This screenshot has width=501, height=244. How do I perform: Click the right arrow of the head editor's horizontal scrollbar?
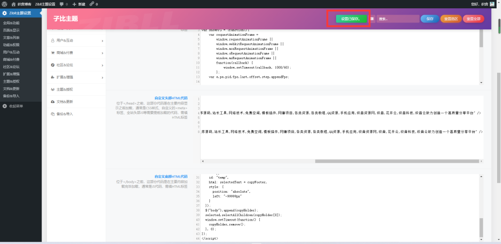click(x=481, y=161)
